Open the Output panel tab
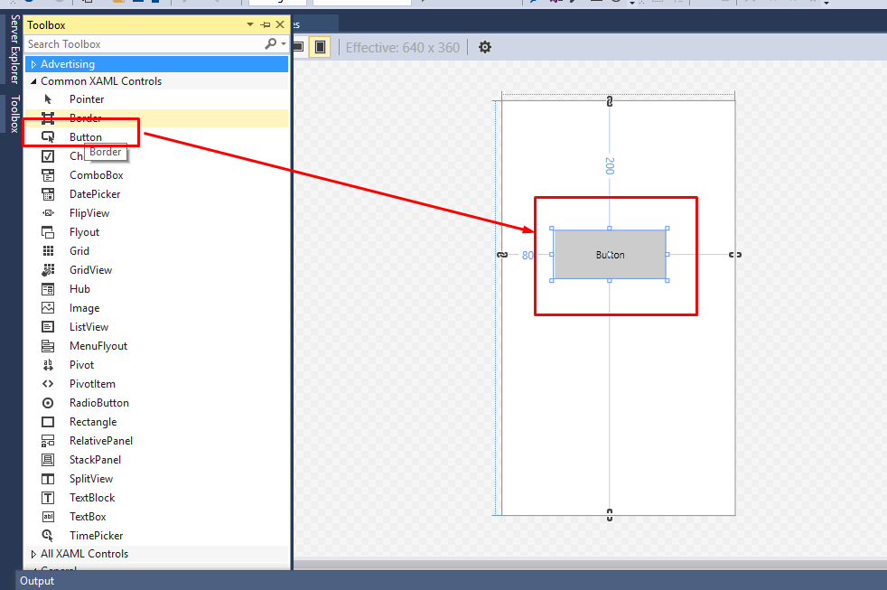Screen dimensions: 887x590 (37, 581)
